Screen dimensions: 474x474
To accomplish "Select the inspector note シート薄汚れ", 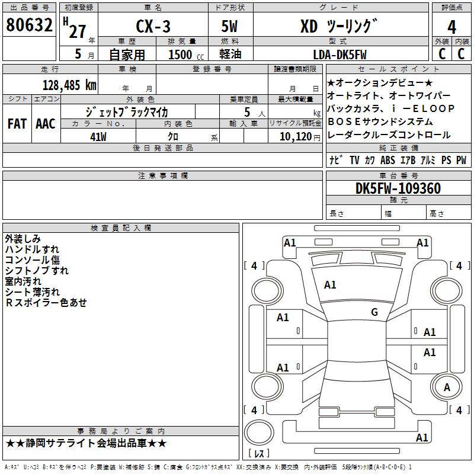I will click(x=33, y=292).
